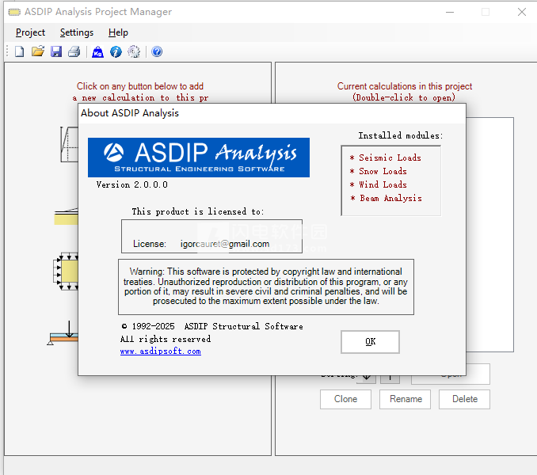
Task: Click the blue question mark help icon
Action: pos(157,51)
